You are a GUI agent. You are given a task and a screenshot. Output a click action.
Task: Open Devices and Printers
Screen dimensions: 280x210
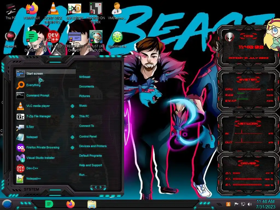pyautogui.click(x=93, y=146)
